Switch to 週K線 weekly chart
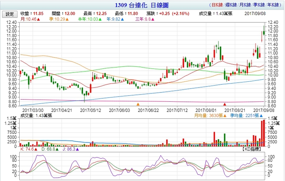Viewport: 285px width, 181px height. point(231,5)
